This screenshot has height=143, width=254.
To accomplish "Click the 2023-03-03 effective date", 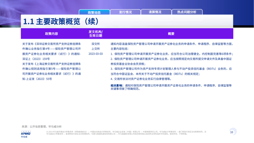I will tap(96, 54).
